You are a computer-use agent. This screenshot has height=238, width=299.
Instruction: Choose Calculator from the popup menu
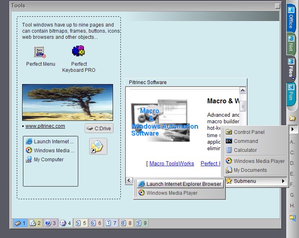click(x=255, y=150)
